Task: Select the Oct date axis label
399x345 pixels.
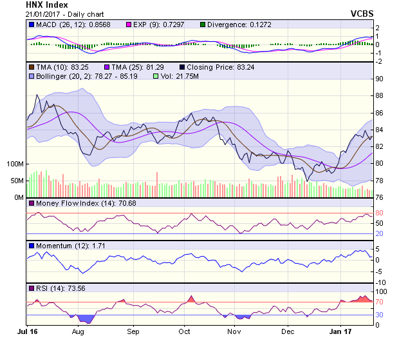Action: [x=184, y=331]
